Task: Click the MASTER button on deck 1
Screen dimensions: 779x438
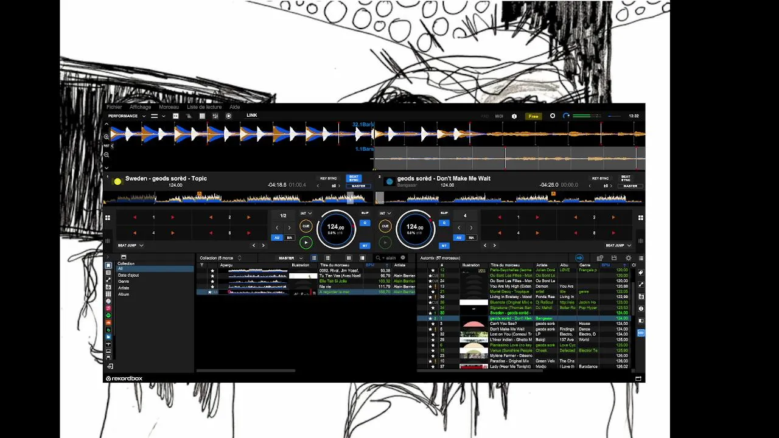Action: coord(358,186)
